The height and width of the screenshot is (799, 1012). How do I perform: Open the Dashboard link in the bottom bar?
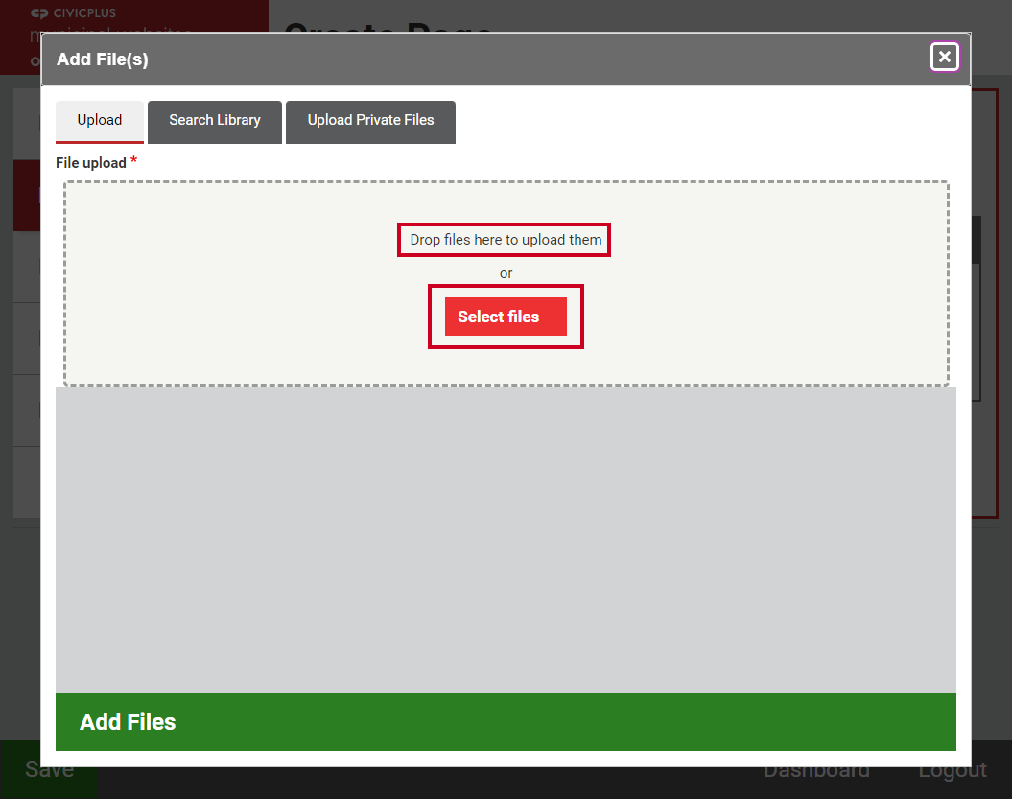coord(816,769)
